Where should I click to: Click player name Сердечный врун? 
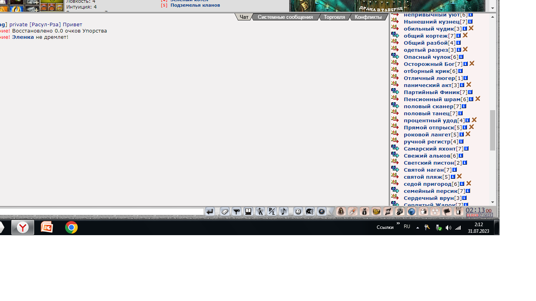pos(428,198)
